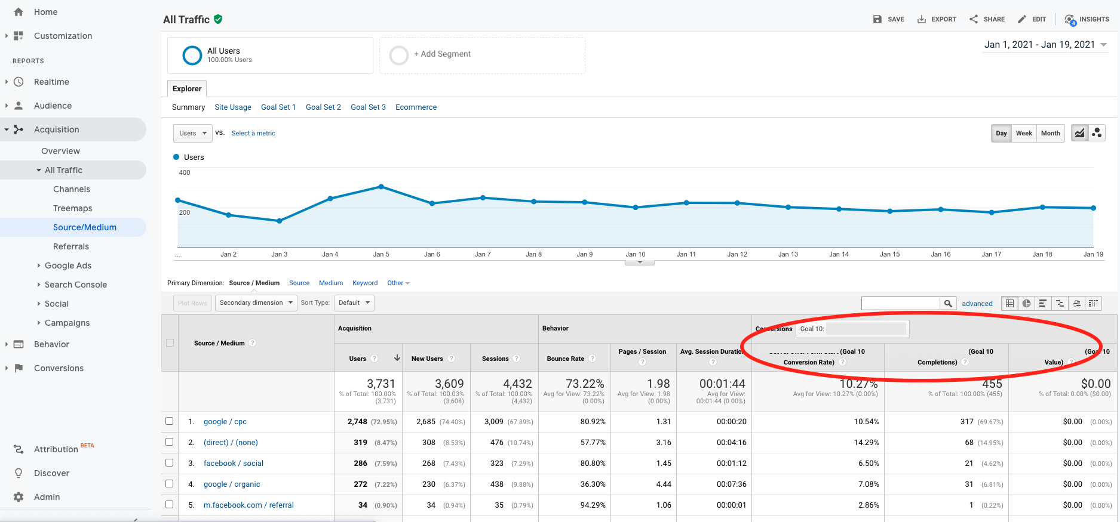1120x522 pixels.
Task: Tick the checkbox for google / cpc row
Action: click(x=170, y=421)
